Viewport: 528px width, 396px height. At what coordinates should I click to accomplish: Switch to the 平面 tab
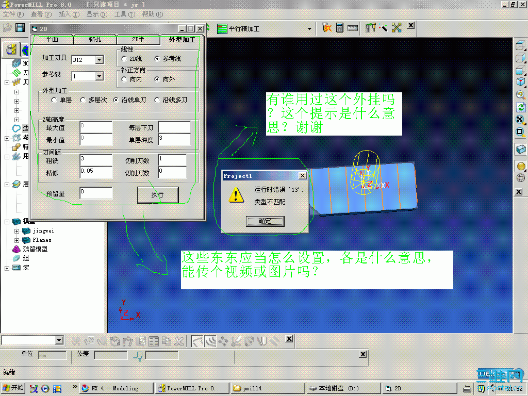52,39
